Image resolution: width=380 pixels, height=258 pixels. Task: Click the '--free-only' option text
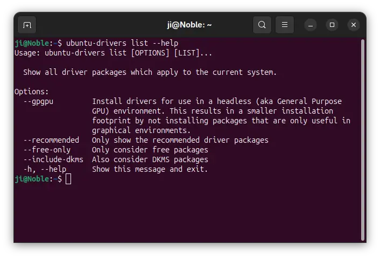(47, 150)
